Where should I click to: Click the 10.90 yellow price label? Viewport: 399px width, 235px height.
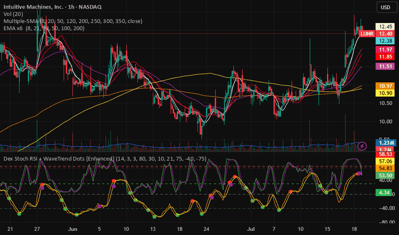click(385, 93)
